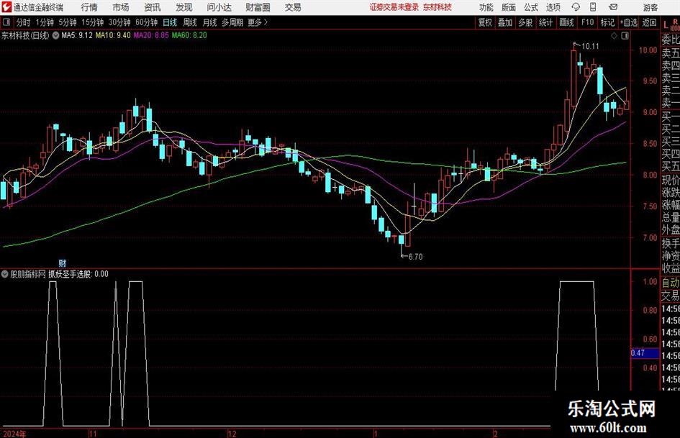Open the 财富圈 menu
The width and height of the screenshot is (680, 438).
coord(258,7)
